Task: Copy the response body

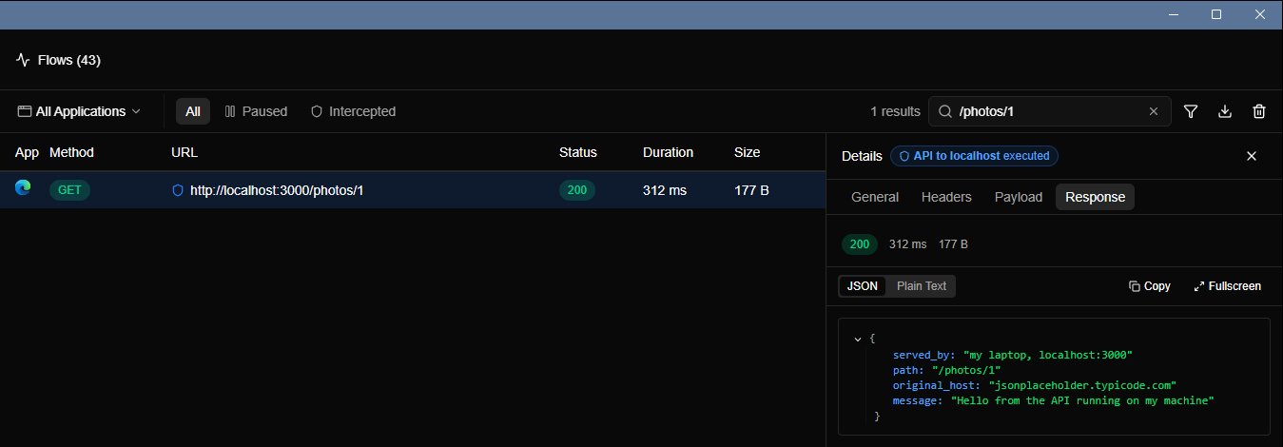Action: point(1150,286)
